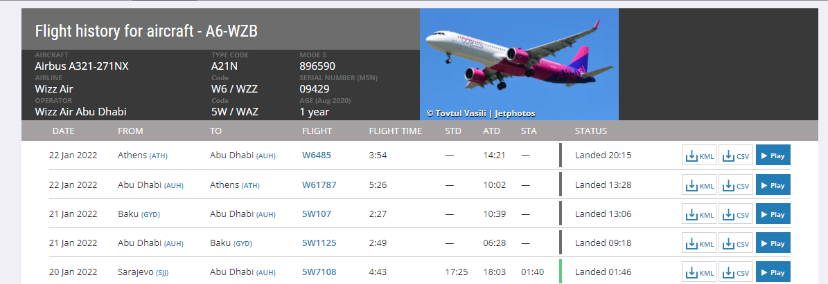Download KML for flight 5W1125
Image resolution: width=828 pixels, height=284 pixels.
tap(699, 243)
